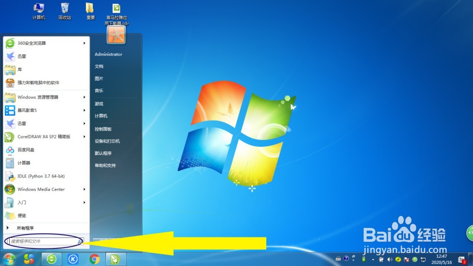The image size is (473, 266).
Task: Open 计算机 in Start menu right pane
Action: coord(101,116)
